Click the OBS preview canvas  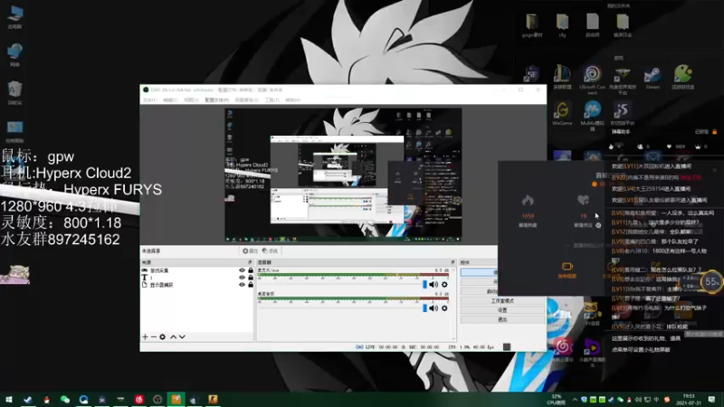pyautogui.click(x=343, y=175)
